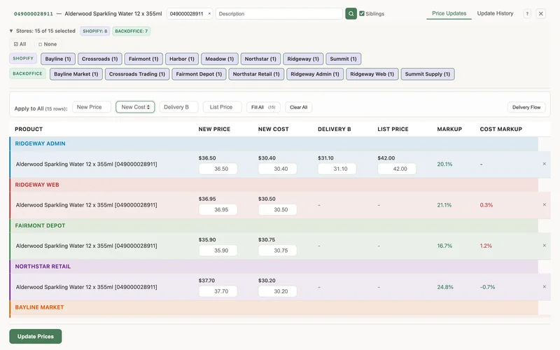Toggle the Fairmont (1) store chip
This screenshot has height=350, width=560.
pyautogui.click(x=143, y=59)
